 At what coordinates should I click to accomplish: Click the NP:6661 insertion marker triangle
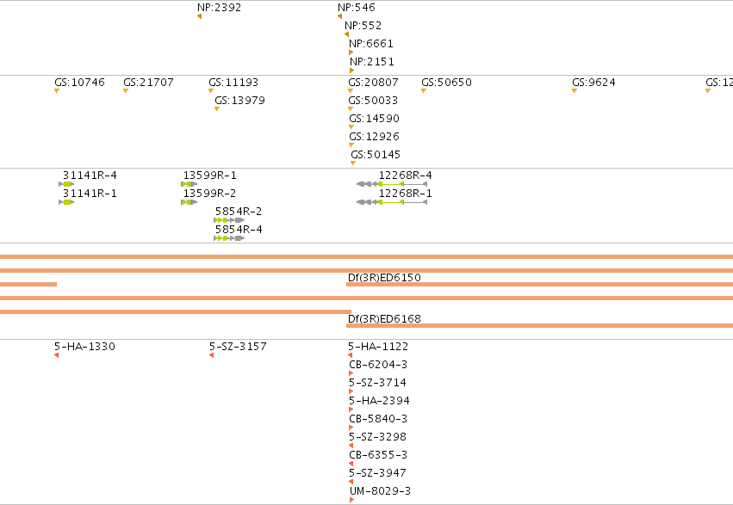pyautogui.click(x=351, y=52)
